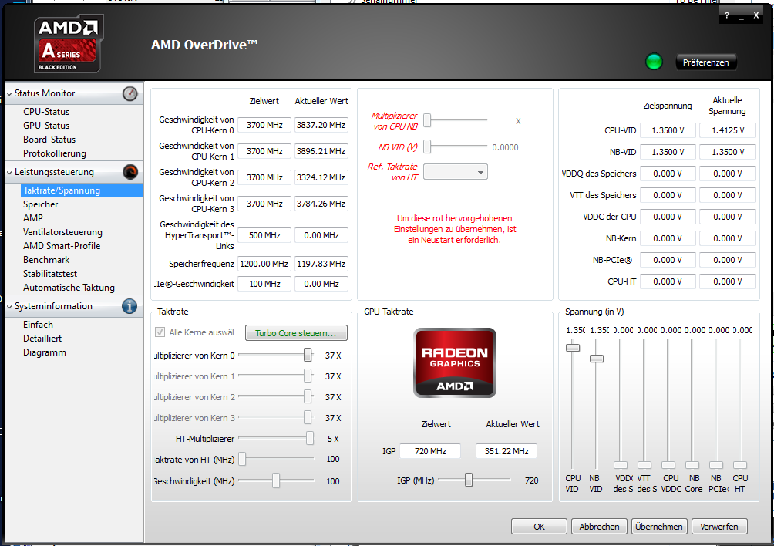The height and width of the screenshot is (546, 774).
Task: Open the Stabilitätstest page
Action: pos(50,273)
